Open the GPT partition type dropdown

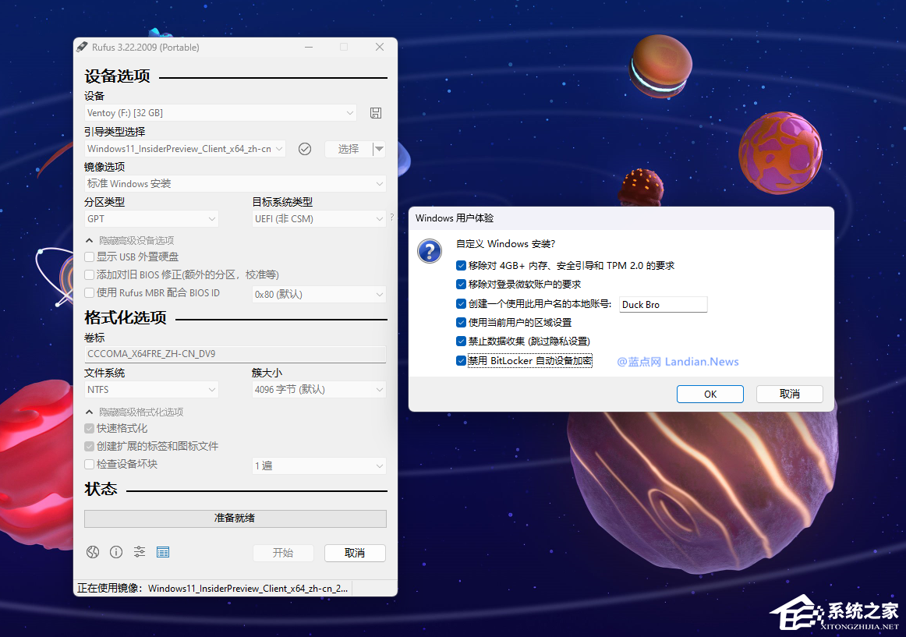pos(151,219)
